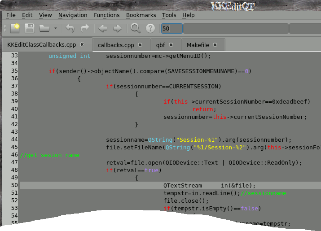Click line number 35 in the gutter
Screen dimensions: 321x231
14,71
